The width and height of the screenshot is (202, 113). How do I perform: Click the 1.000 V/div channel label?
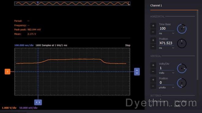(9, 108)
